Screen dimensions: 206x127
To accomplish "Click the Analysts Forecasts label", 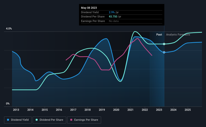I will (178, 34).
